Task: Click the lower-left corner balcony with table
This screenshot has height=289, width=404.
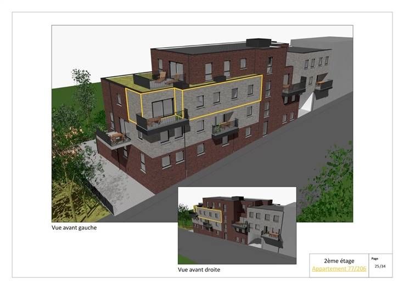Action: 113,137
